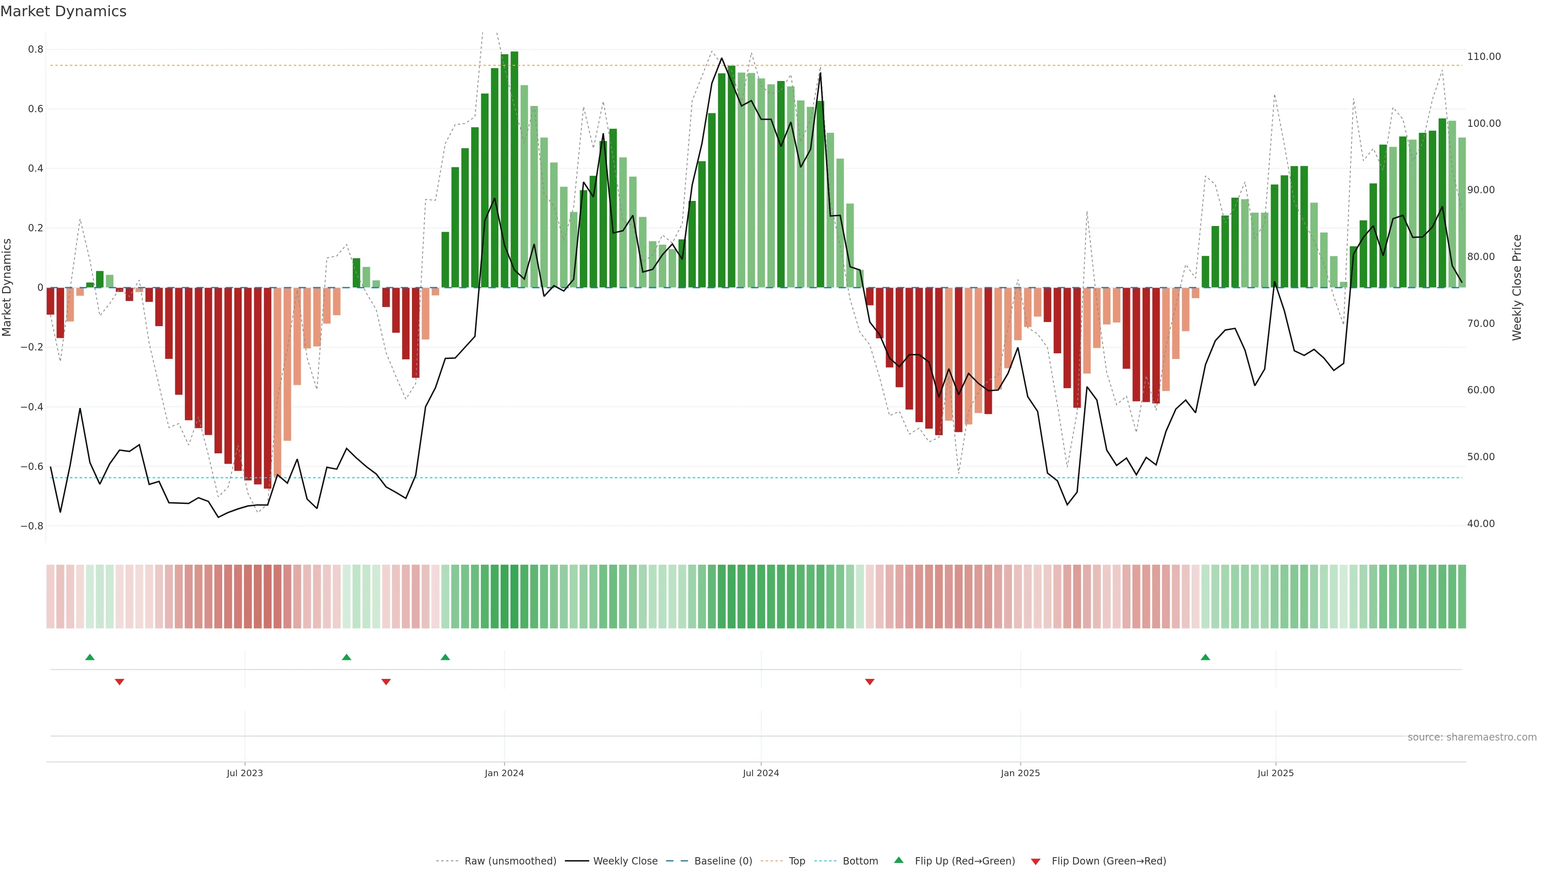The width and height of the screenshot is (1557, 875).
Task: Click the earliest green flip-up triangle marker
Action: point(90,657)
